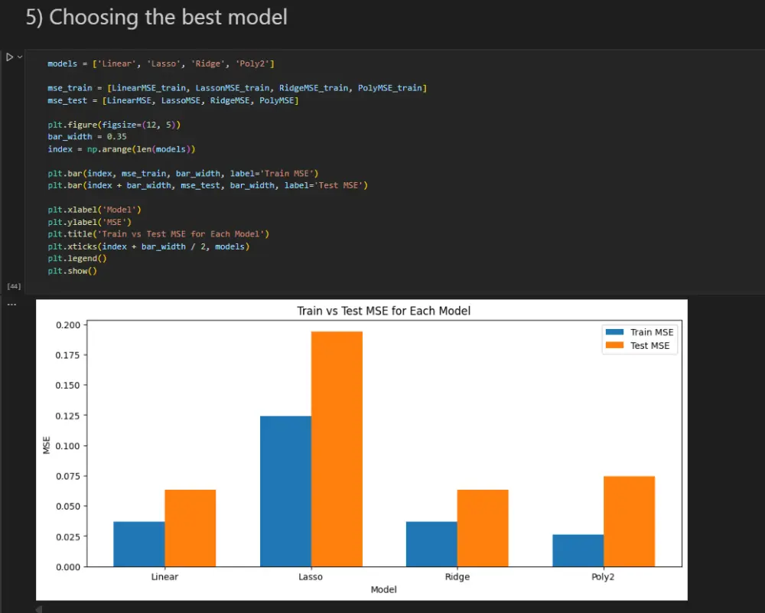Click the ellipsis below the execution count
Viewport: 765px width, 613px height.
click(x=11, y=304)
